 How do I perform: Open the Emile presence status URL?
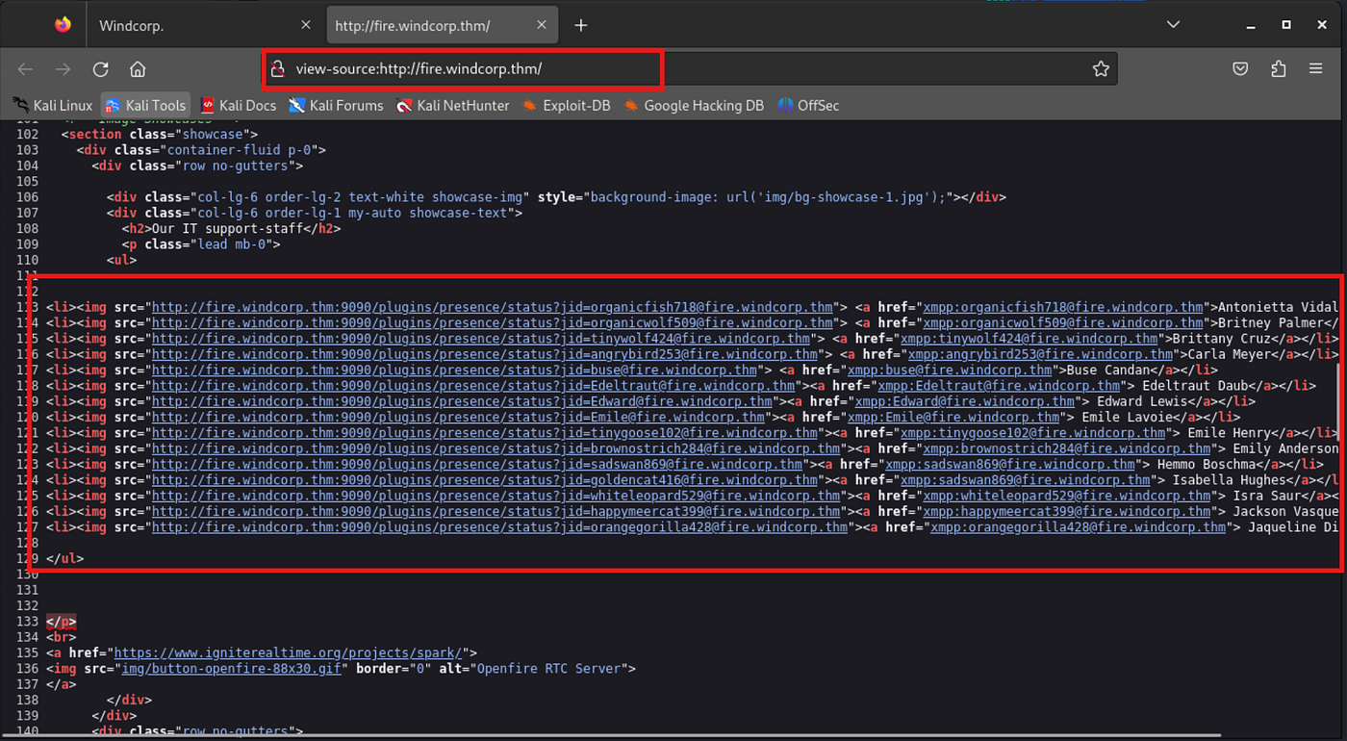click(x=459, y=418)
